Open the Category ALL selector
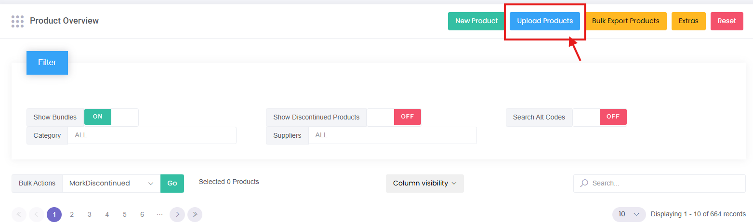The height and width of the screenshot is (224, 753). coord(152,135)
